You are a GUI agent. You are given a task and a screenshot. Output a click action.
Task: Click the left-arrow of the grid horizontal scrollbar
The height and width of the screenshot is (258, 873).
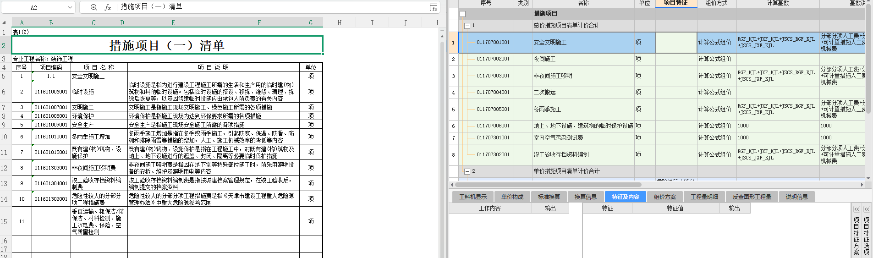tap(452, 185)
